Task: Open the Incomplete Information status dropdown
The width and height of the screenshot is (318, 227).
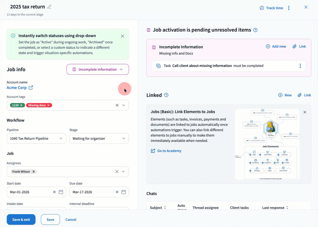Action: click(x=98, y=69)
